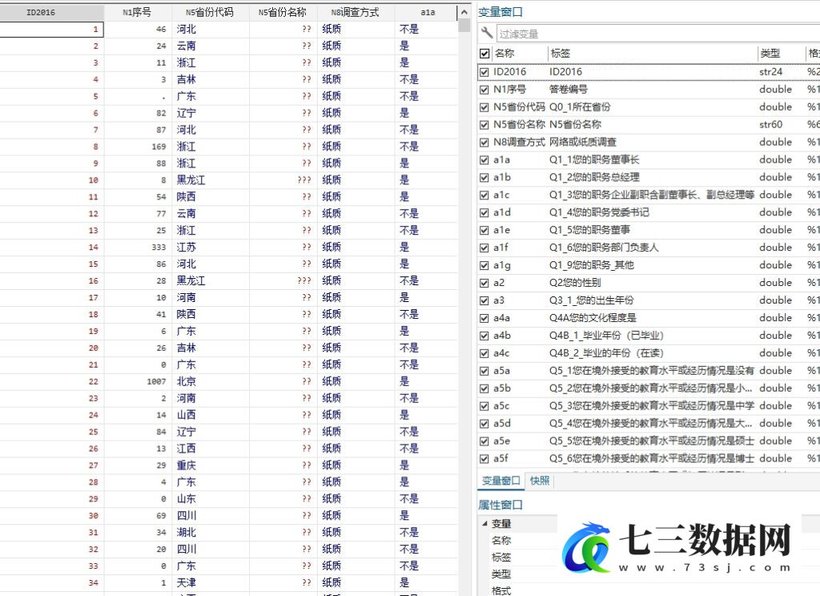Toggle checkbox for a1a variable
Image resolution: width=820 pixels, height=596 pixels.
(484, 160)
